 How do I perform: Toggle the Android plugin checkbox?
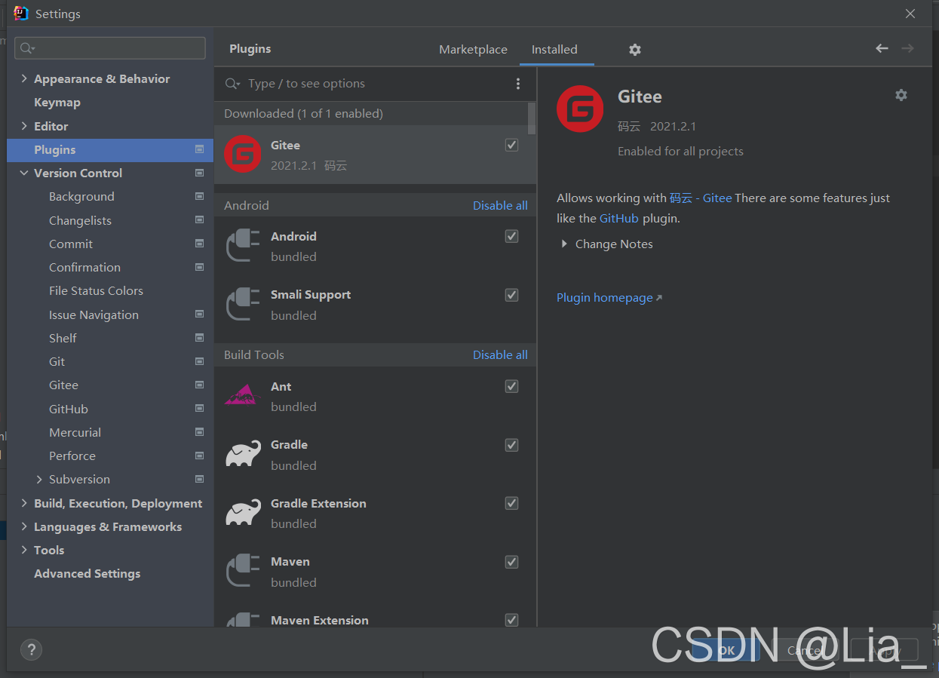click(x=511, y=236)
